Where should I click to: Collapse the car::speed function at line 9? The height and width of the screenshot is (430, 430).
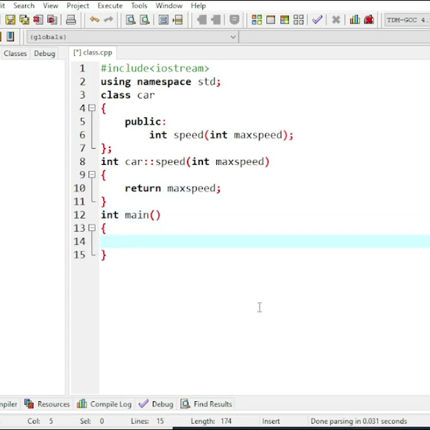(92, 174)
